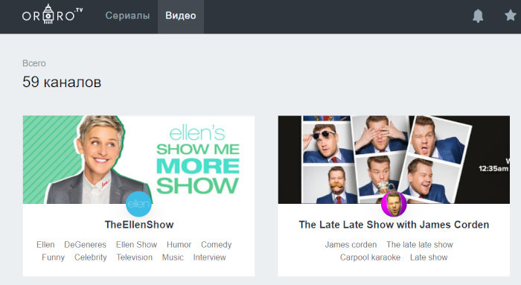Select the Music tag under TheEllenShow
The height and width of the screenshot is (285, 521).
(x=173, y=257)
